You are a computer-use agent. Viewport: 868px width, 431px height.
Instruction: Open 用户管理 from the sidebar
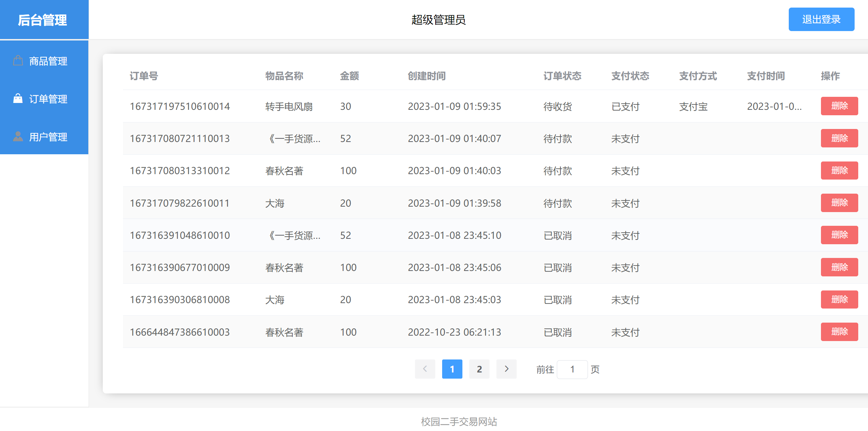[48, 137]
